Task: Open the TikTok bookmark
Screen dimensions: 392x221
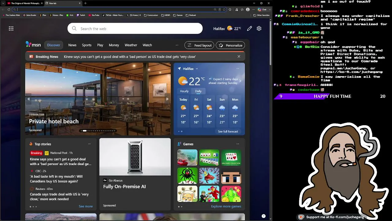Action: (x=113, y=15)
